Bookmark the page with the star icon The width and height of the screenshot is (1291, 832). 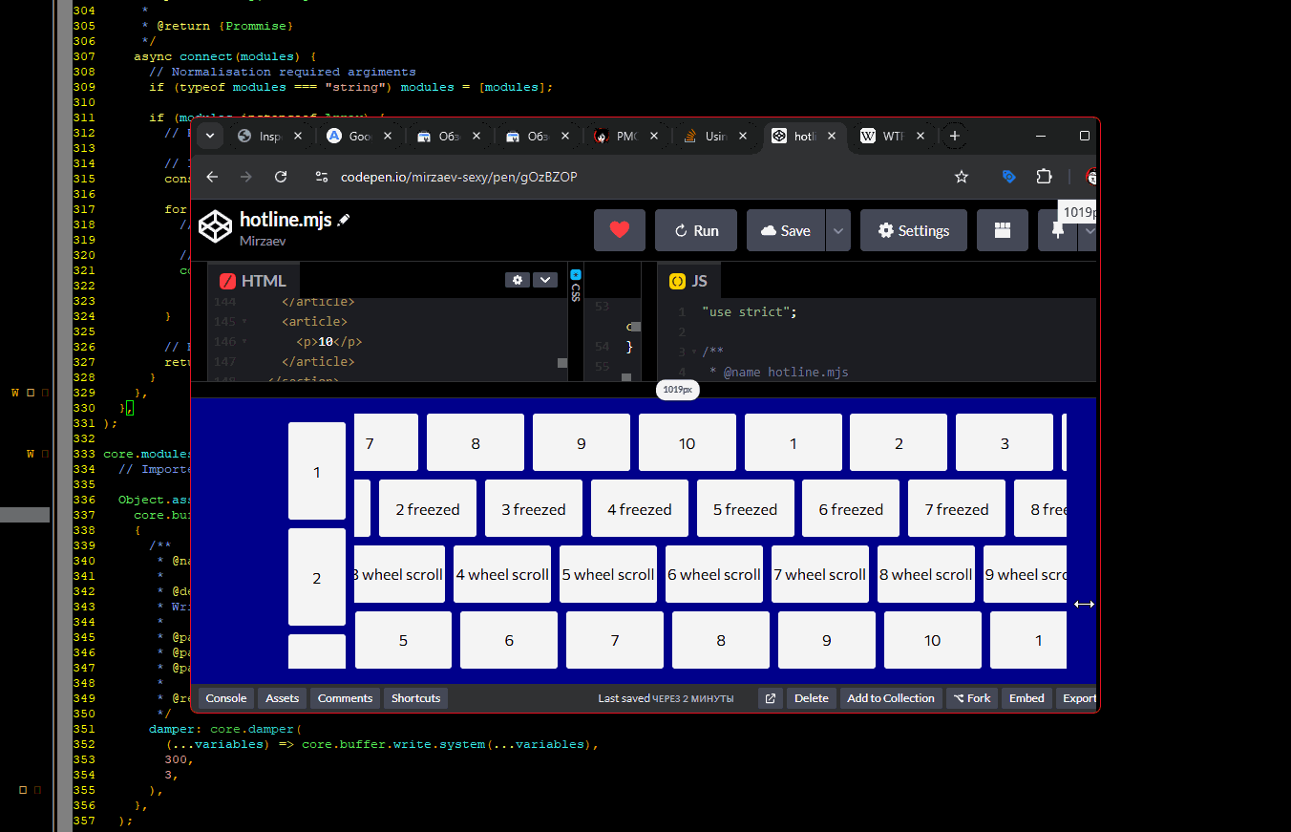962,177
